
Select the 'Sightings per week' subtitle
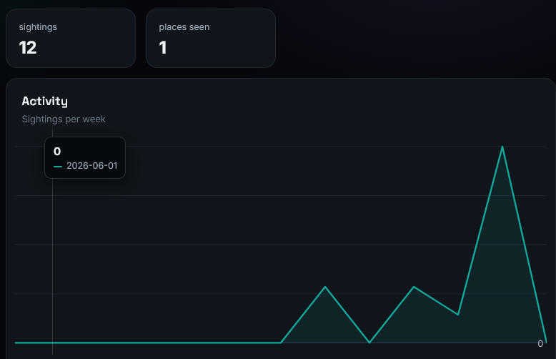[x=64, y=119]
